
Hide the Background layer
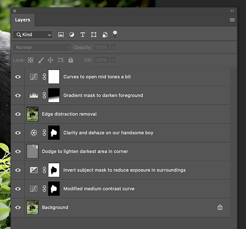pyautogui.click(x=18, y=207)
